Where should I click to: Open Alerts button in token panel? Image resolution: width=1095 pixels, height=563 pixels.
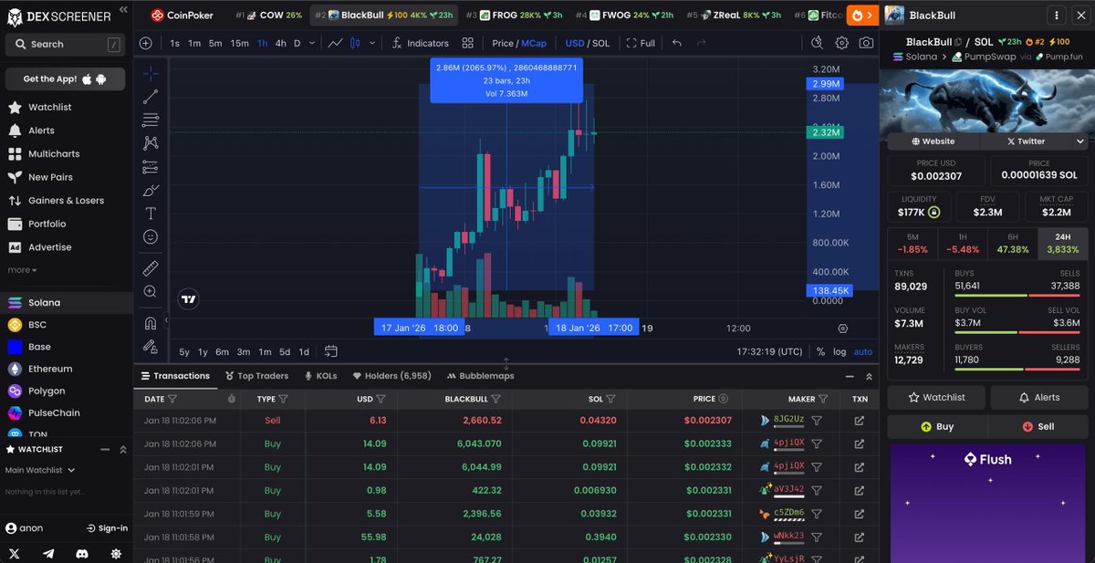point(1039,397)
